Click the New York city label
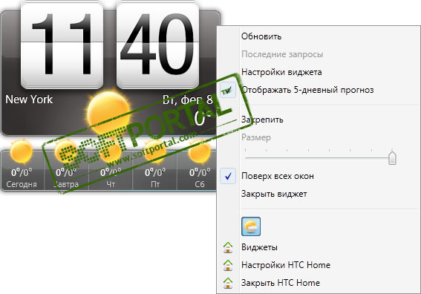This screenshot has width=421, height=294. click(x=29, y=99)
